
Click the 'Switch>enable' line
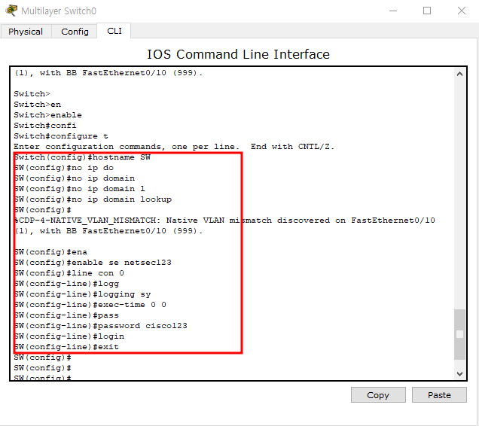(x=47, y=115)
